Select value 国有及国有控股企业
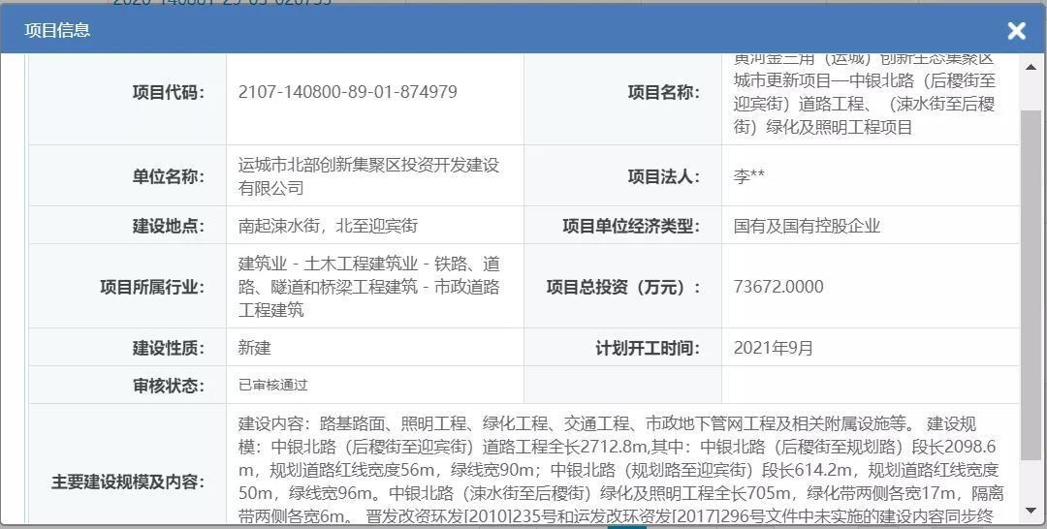This screenshot has width=1047, height=529. (x=807, y=226)
